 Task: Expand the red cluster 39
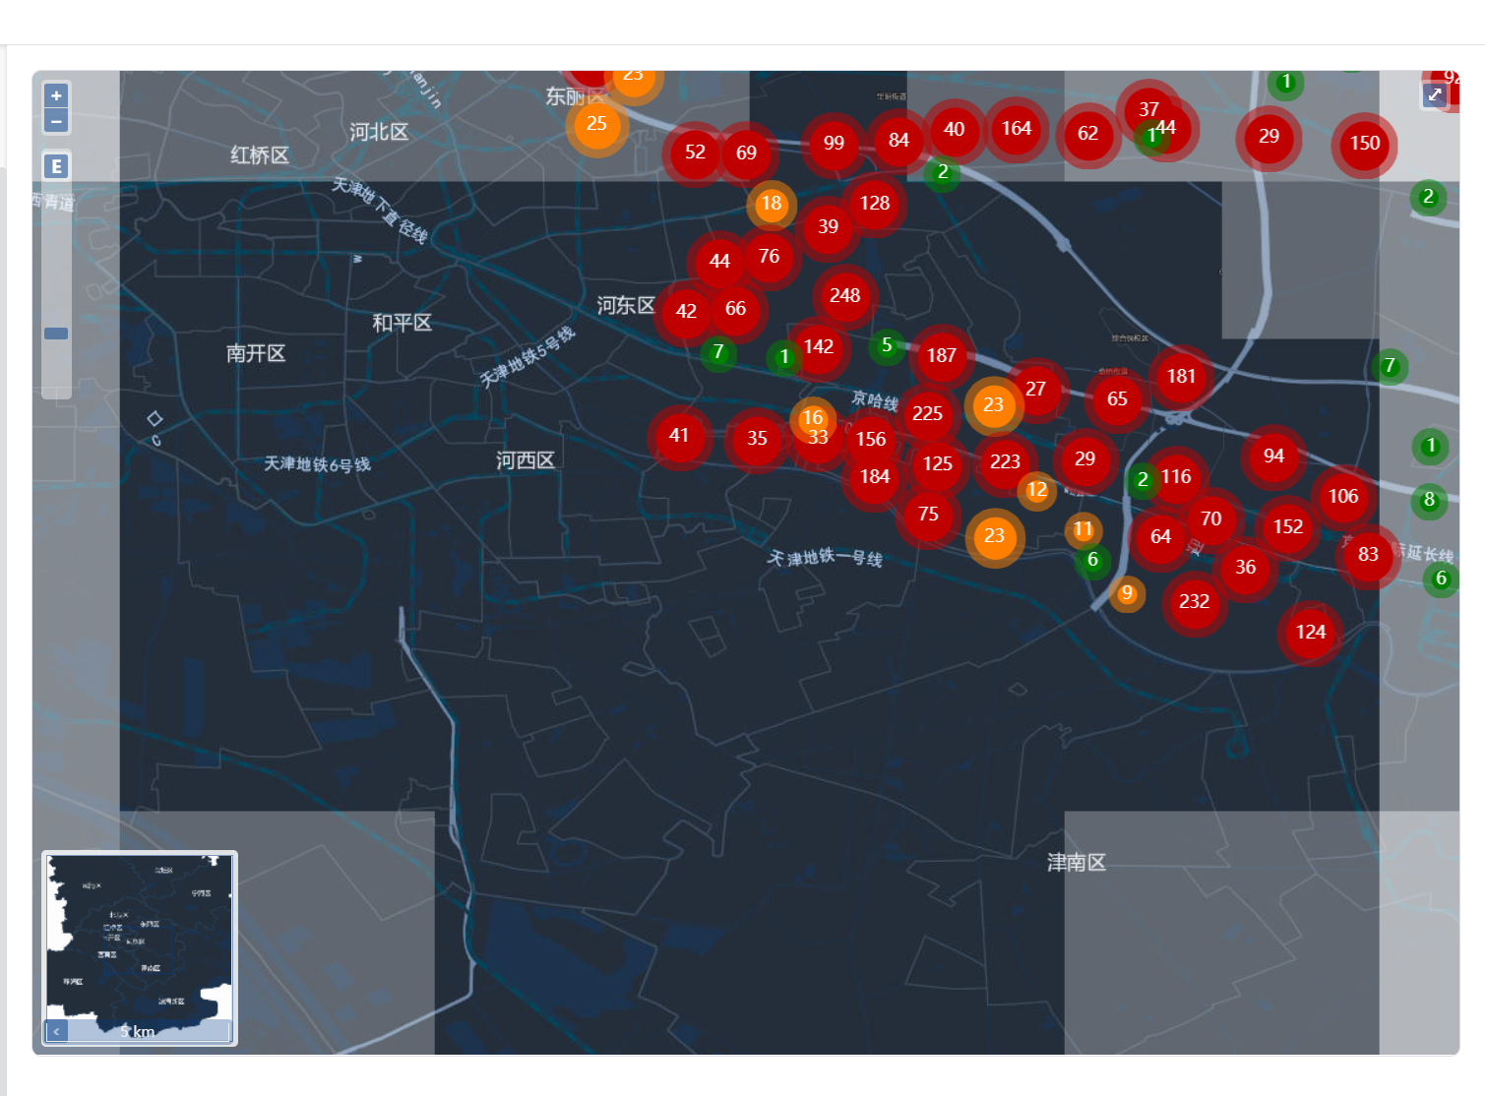[828, 226]
